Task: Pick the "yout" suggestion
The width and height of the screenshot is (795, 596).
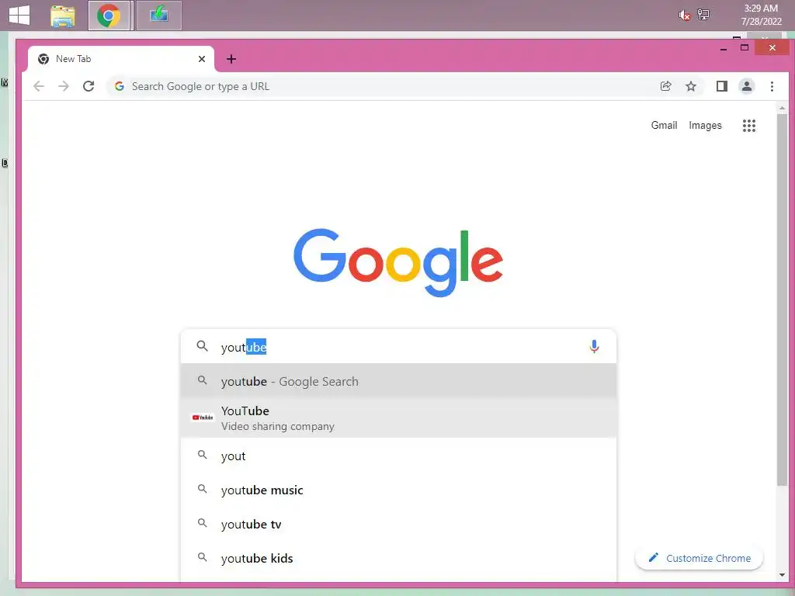Action: pos(398,456)
